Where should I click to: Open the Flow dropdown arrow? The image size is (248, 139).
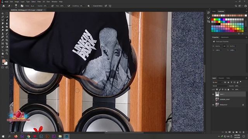[65, 6]
